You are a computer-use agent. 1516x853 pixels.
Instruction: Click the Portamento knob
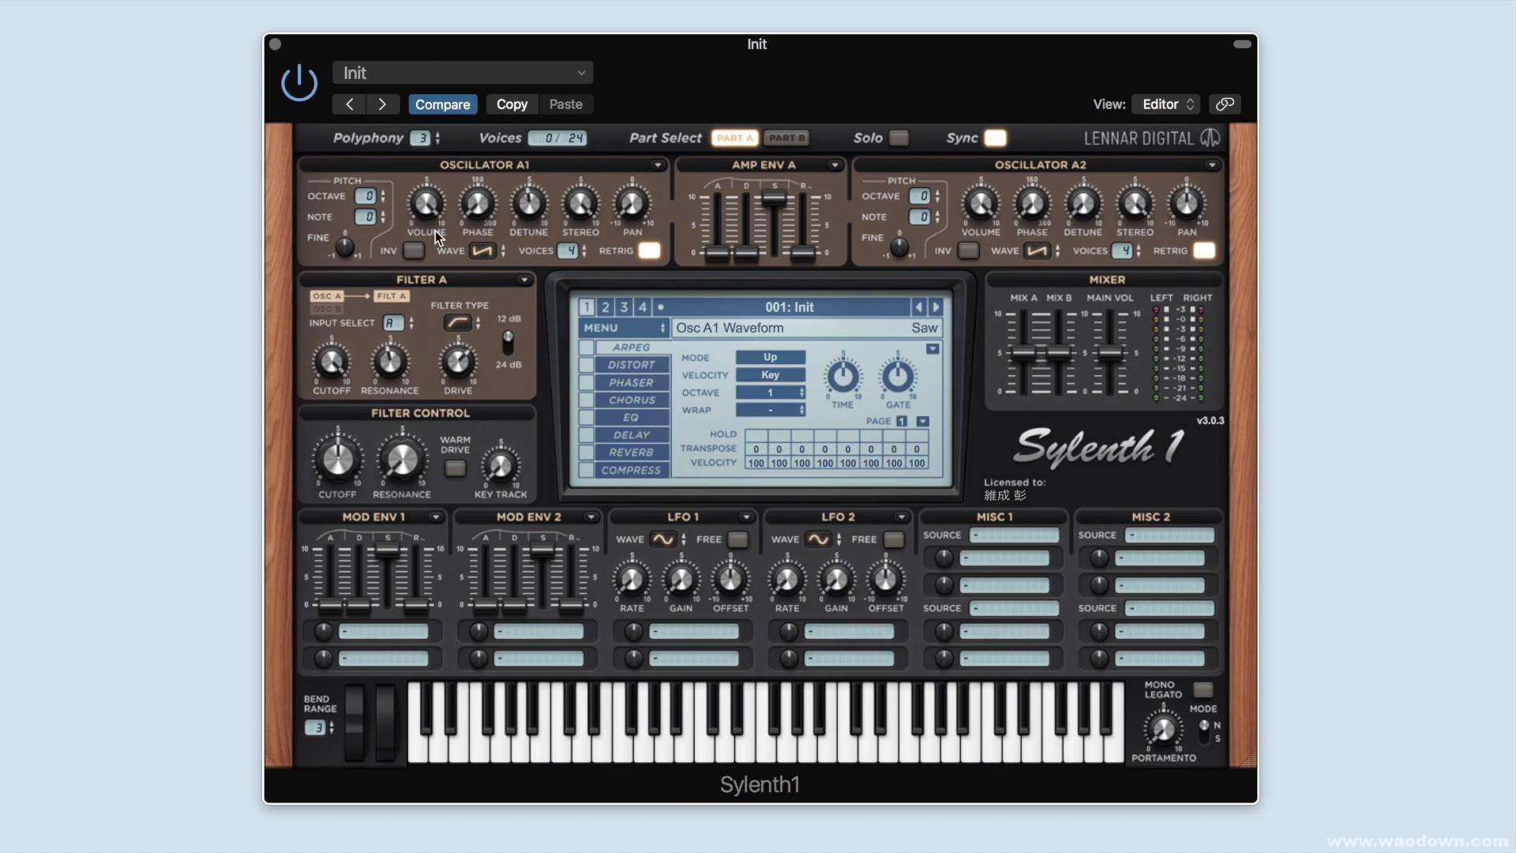click(1163, 729)
